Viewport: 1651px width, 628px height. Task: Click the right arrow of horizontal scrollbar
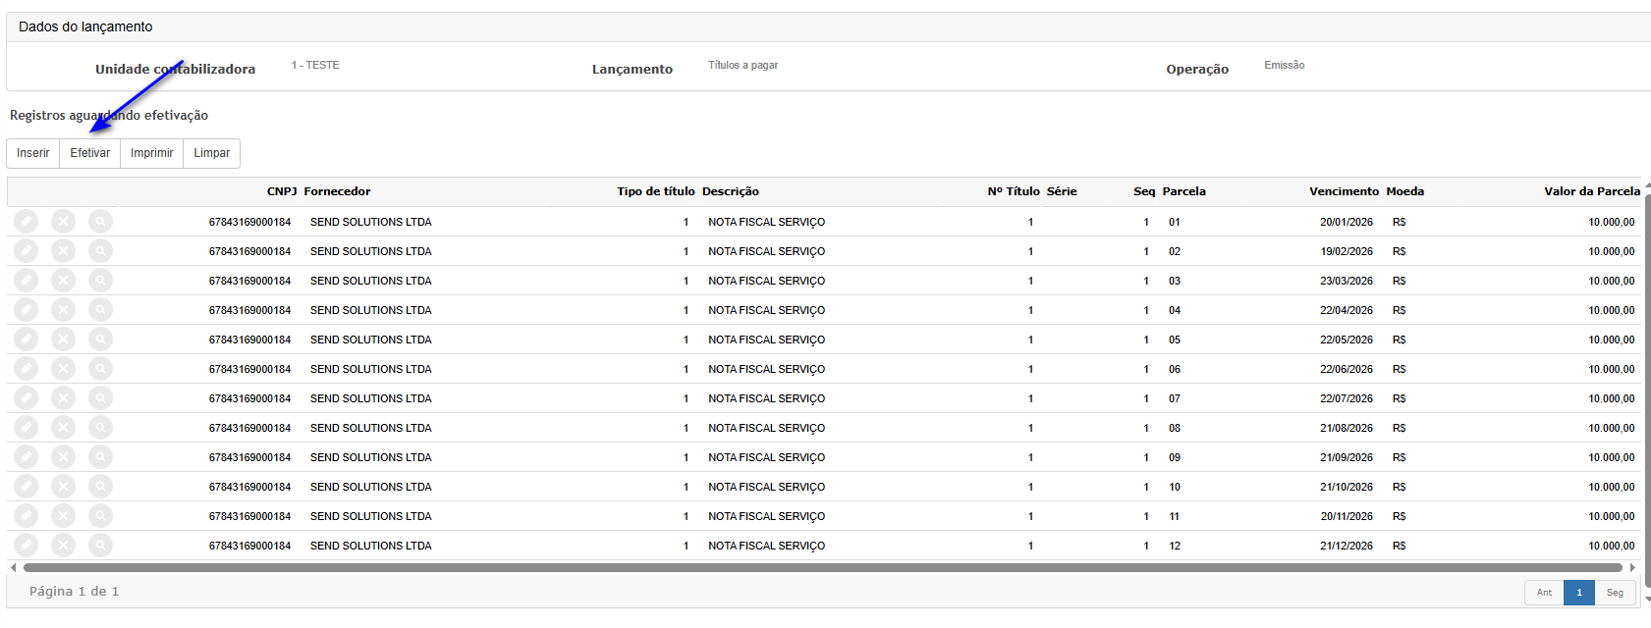coord(1632,567)
